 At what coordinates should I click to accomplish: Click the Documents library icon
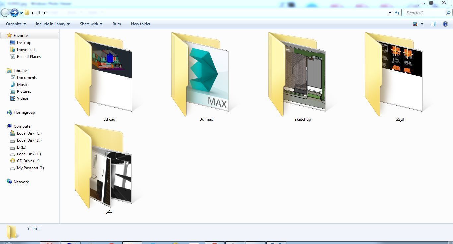(x=13, y=78)
